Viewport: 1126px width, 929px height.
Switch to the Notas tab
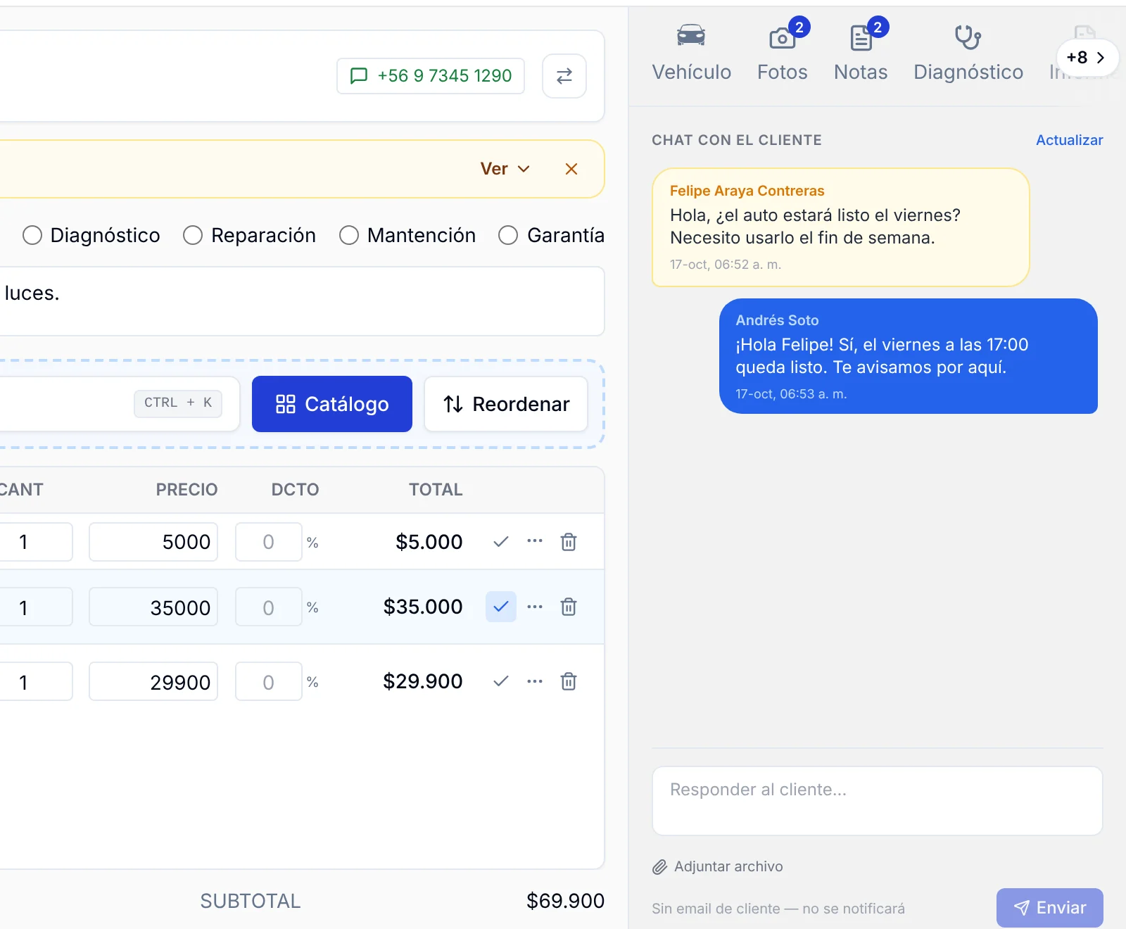[x=861, y=53]
